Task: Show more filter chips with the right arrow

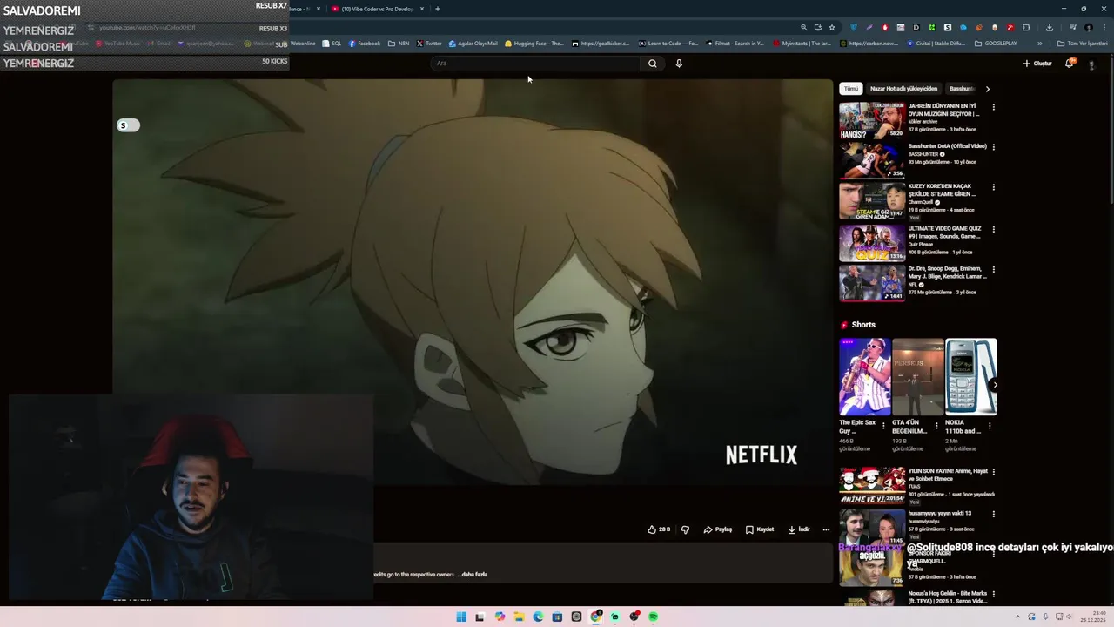Action: 987,89
